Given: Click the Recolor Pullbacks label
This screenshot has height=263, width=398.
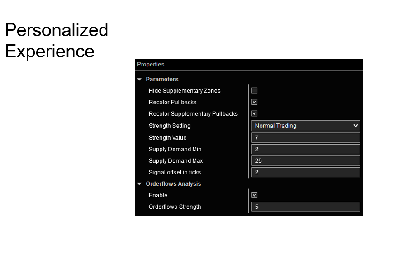Looking at the screenshot, I should click(x=172, y=102).
